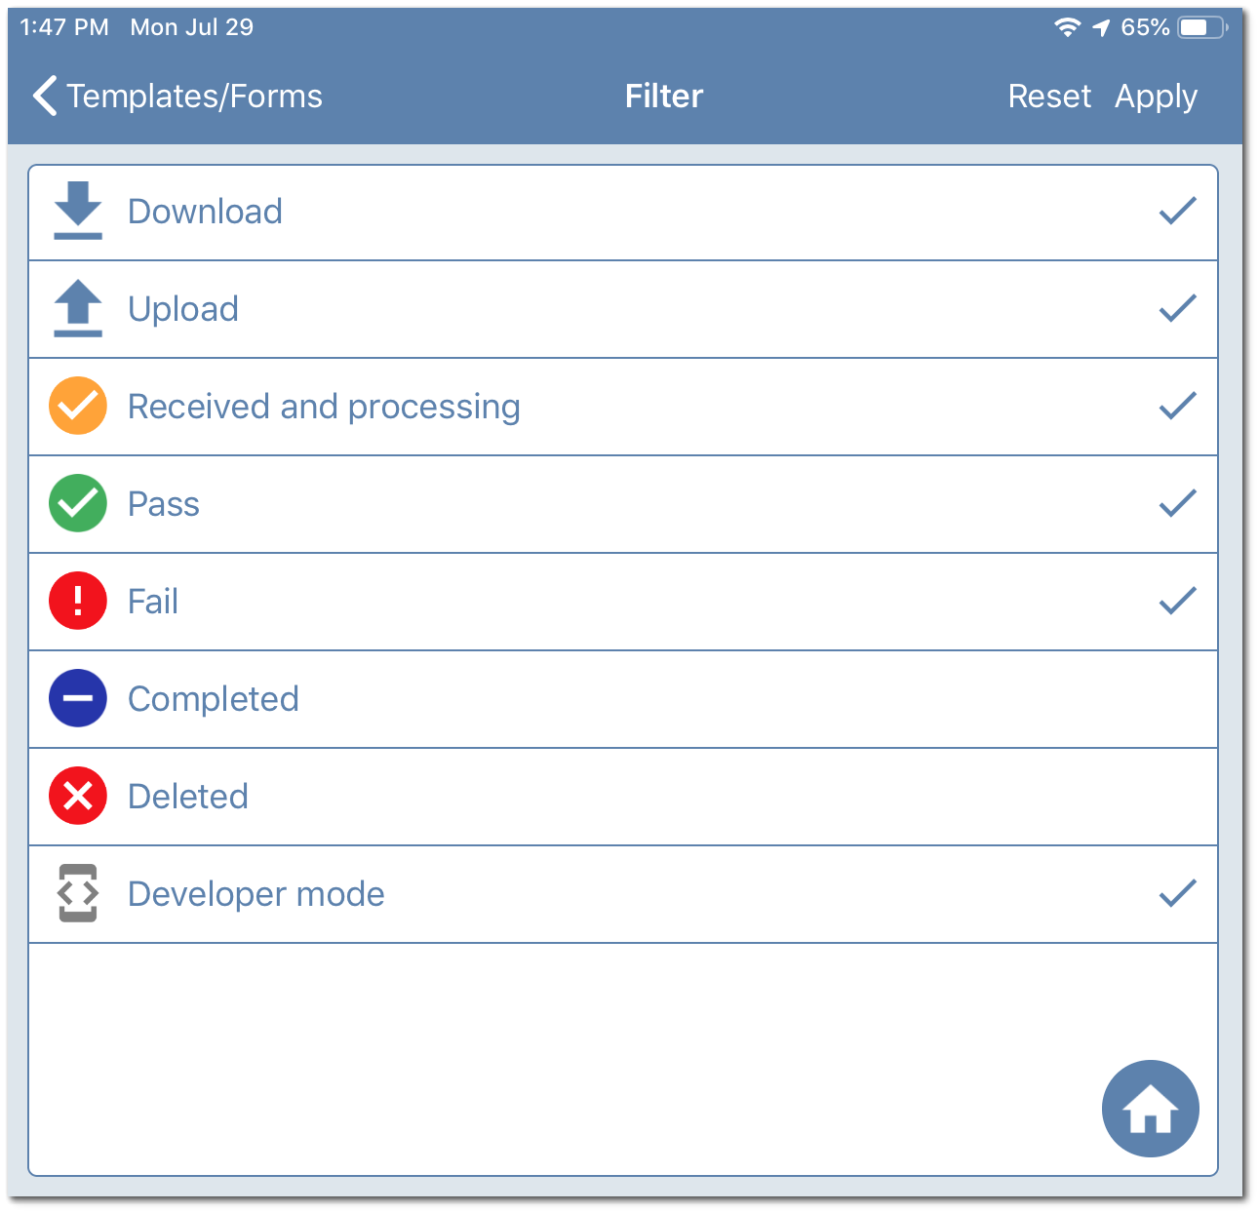Uncheck the Download filter
Viewport: 1258px width, 1212px height.
(1177, 211)
